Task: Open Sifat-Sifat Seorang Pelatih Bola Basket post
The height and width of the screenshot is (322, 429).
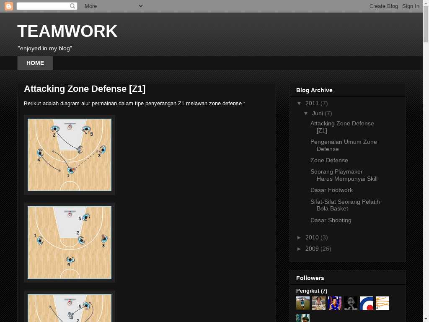Action: tap(345, 205)
